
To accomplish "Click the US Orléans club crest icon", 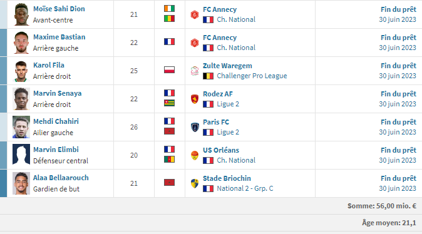I will coord(195,155).
